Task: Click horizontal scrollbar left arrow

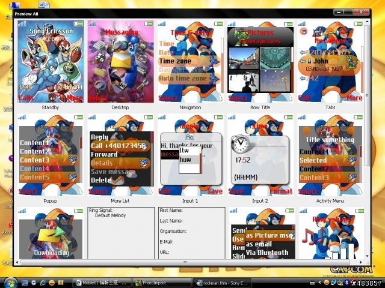Action: tap(17, 262)
